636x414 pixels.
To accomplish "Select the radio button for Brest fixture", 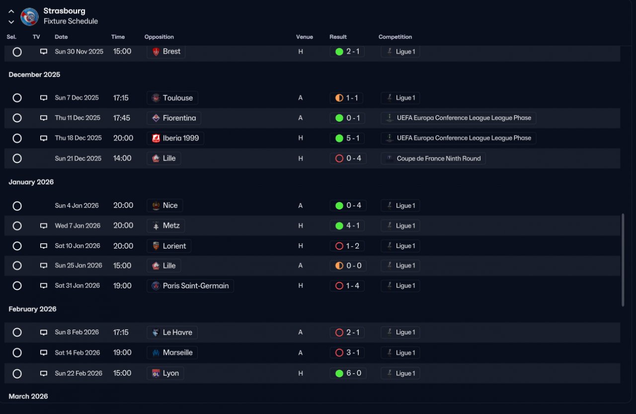I will tap(17, 52).
